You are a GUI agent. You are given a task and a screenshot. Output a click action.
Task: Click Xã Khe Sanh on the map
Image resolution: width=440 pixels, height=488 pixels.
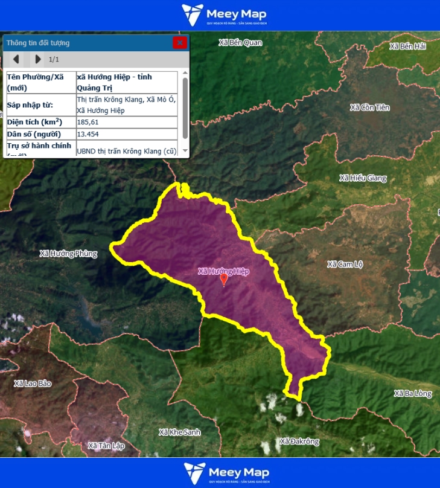[x=180, y=432]
